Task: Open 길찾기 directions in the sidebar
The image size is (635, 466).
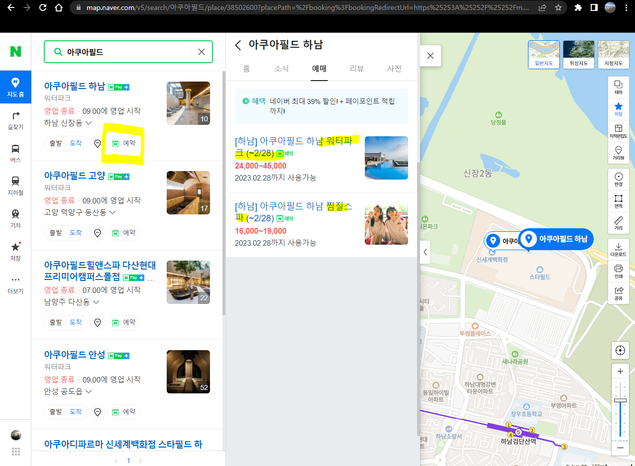Action: pyautogui.click(x=15, y=120)
